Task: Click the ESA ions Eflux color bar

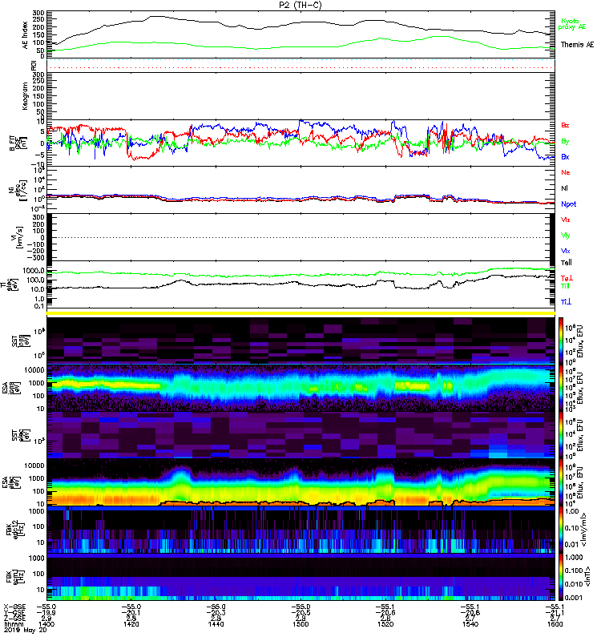Action: click(561, 388)
